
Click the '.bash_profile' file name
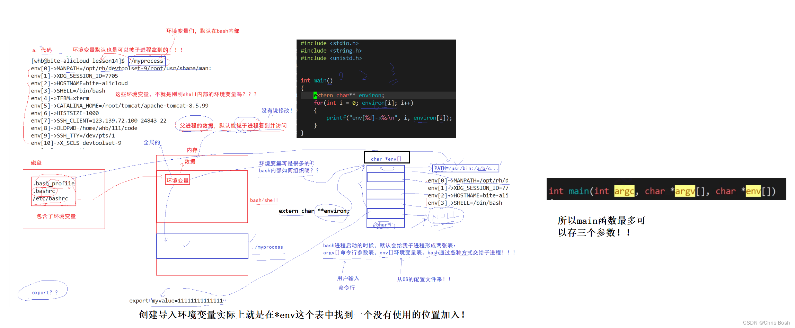(x=54, y=184)
